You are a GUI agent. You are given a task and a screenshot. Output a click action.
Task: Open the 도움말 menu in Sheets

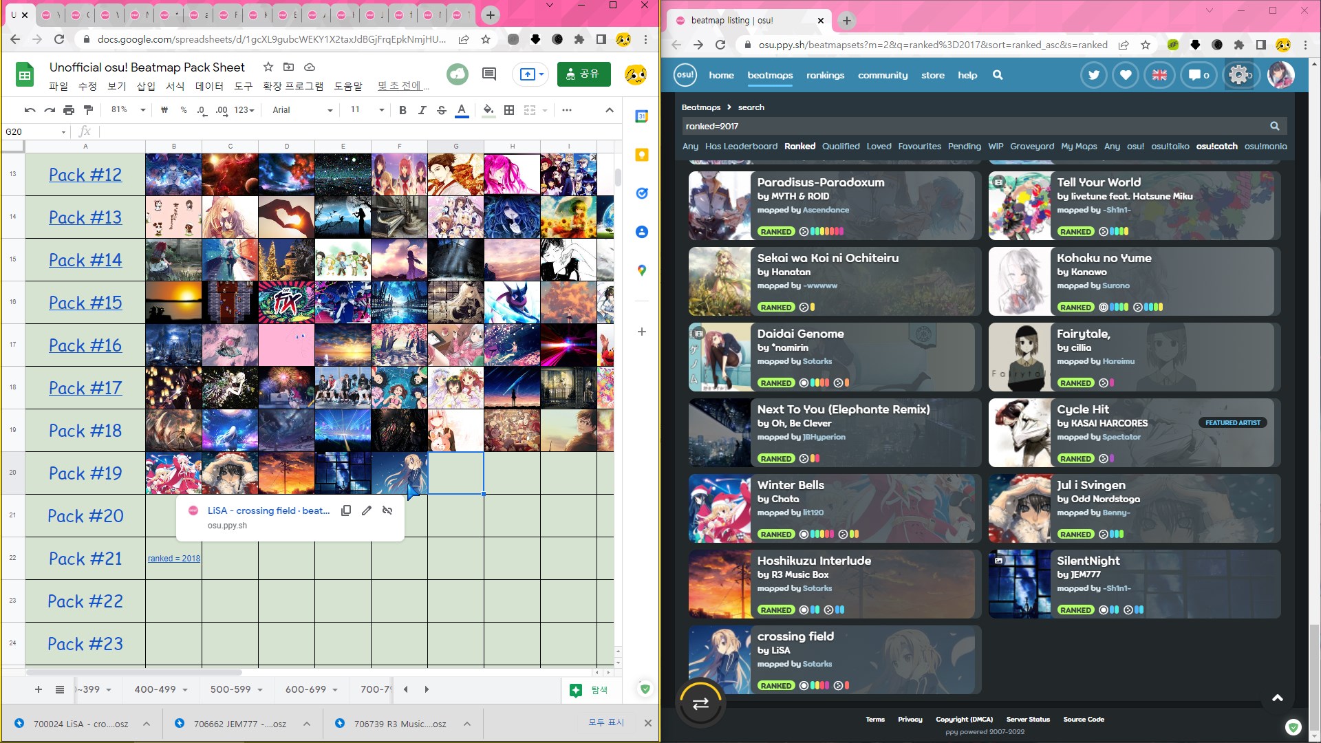pyautogui.click(x=347, y=86)
